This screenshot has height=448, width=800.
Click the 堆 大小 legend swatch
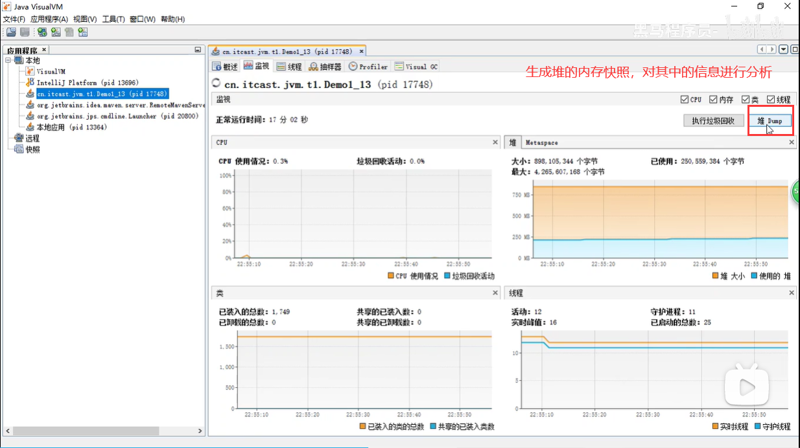click(715, 276)
